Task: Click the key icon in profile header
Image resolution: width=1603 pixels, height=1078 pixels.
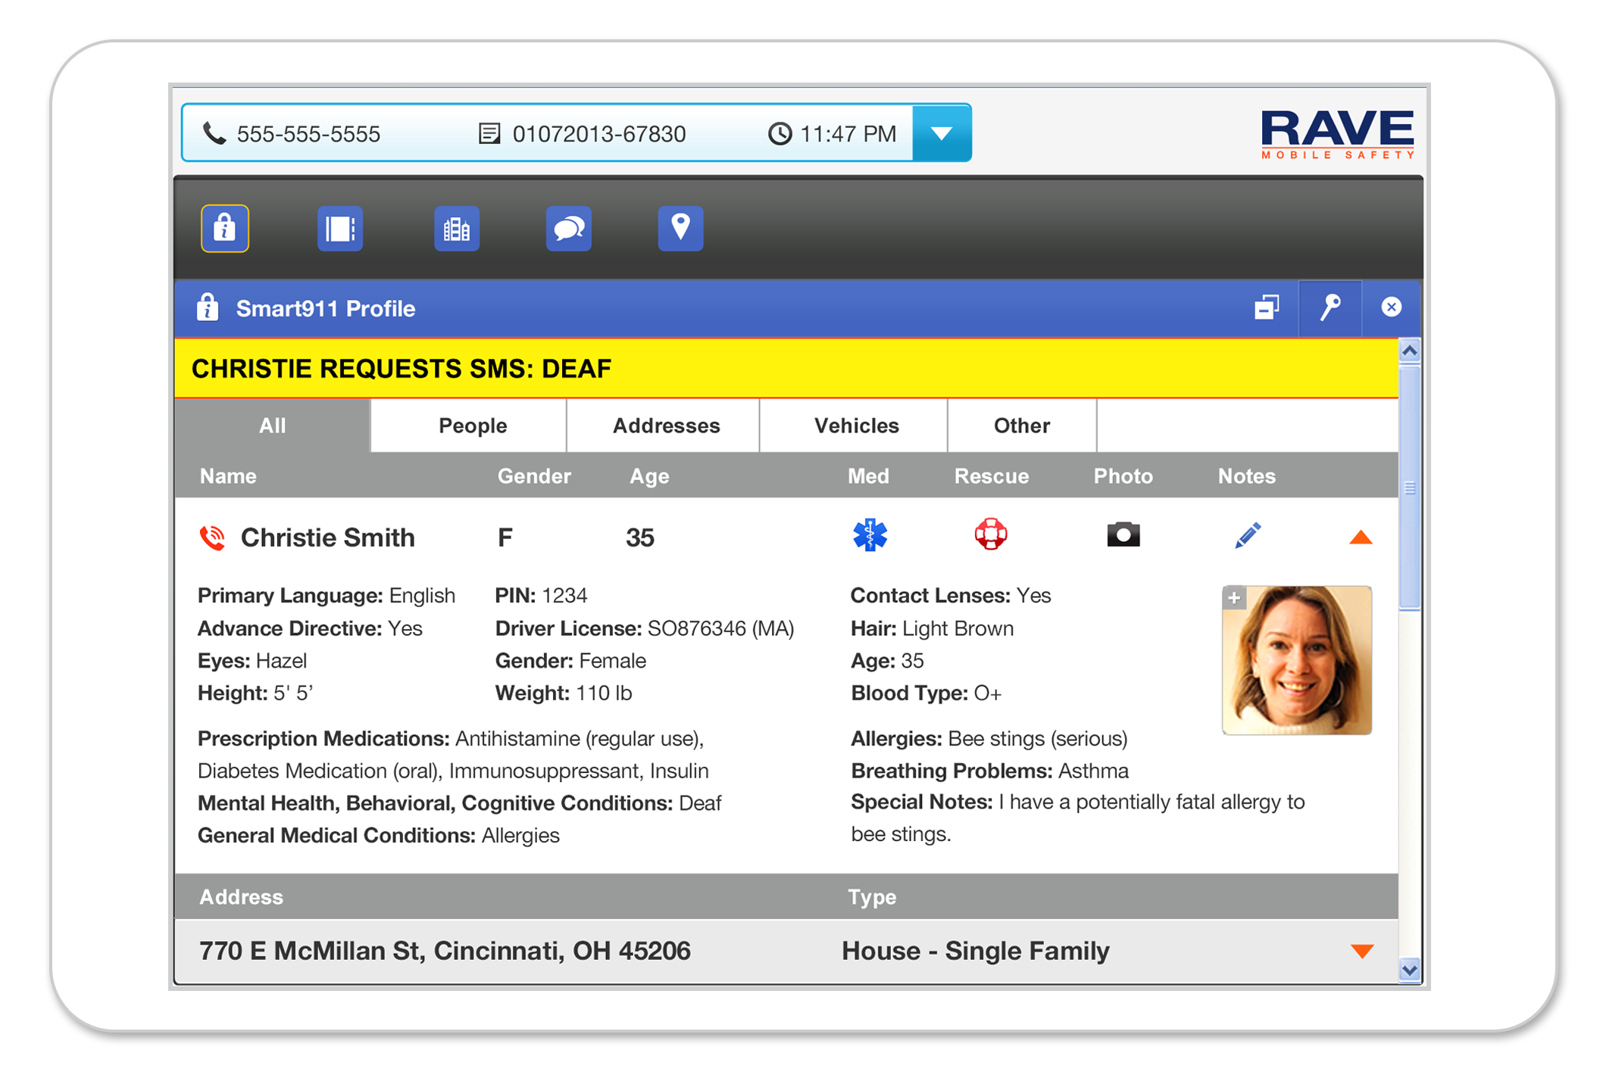Action: tap(1330, 308)
